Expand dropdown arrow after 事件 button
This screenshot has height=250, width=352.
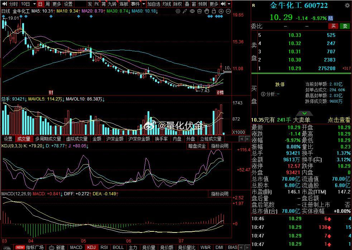pyautogui.click(x=144, y=4)
